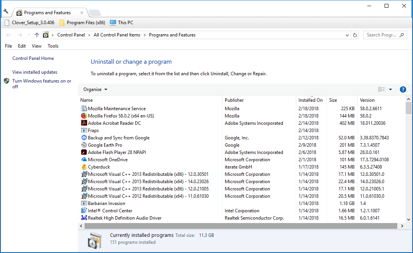This screenshot has height=253, width=413.
Task: Click in the Search Programs field
Action: coord(385,35)
